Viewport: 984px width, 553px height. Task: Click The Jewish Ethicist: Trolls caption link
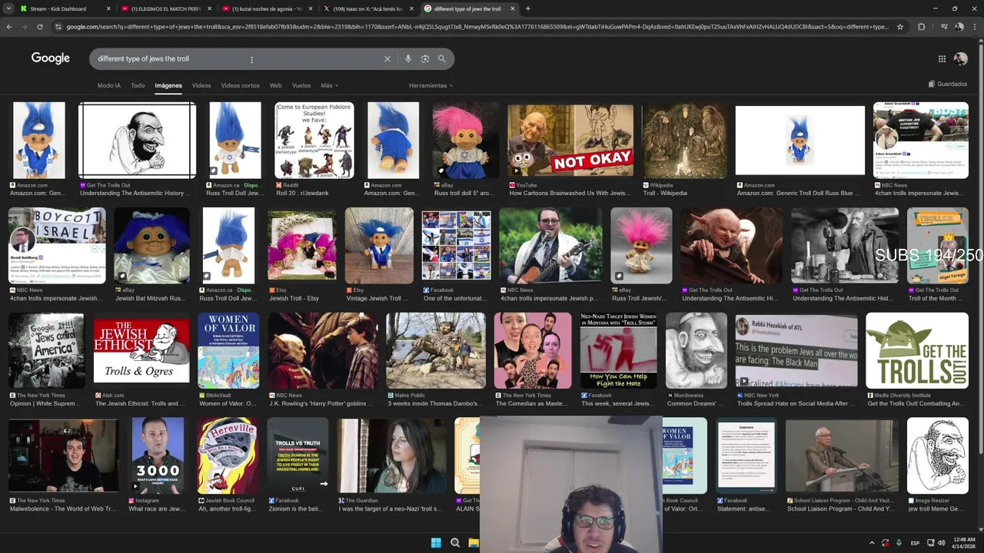141,403
